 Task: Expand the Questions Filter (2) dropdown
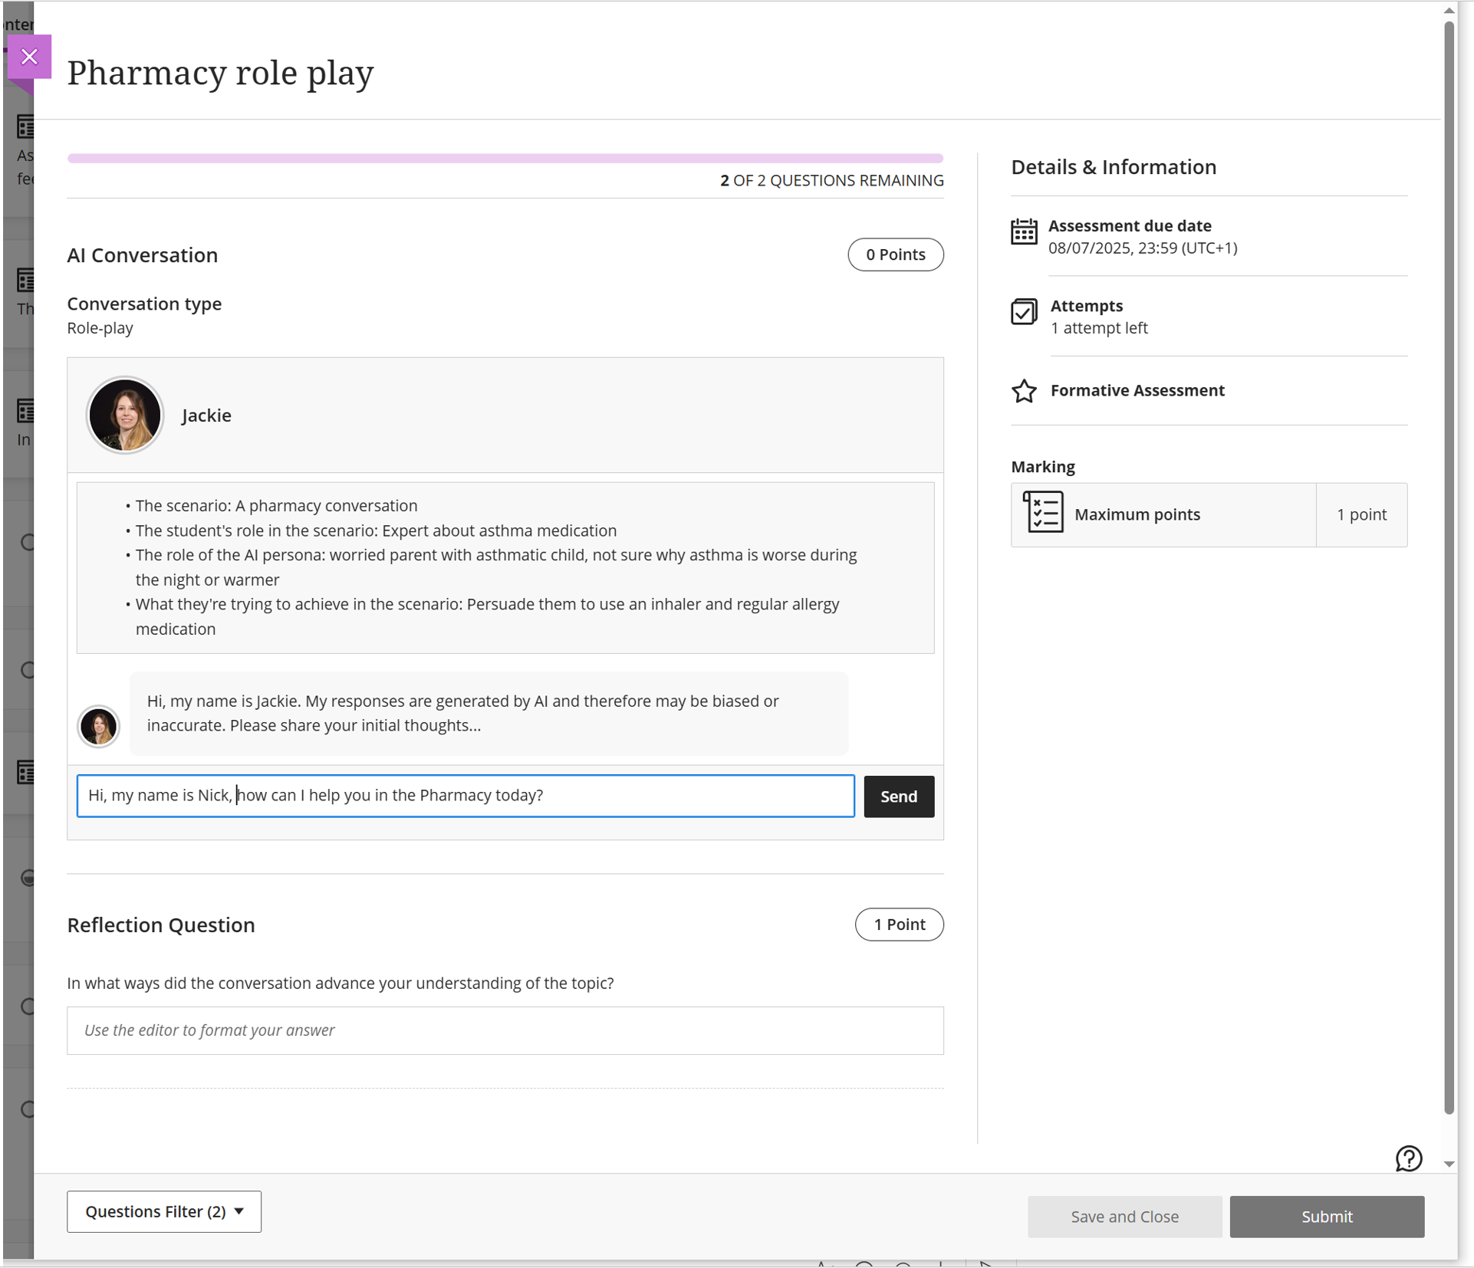(x=164, y=1211)
